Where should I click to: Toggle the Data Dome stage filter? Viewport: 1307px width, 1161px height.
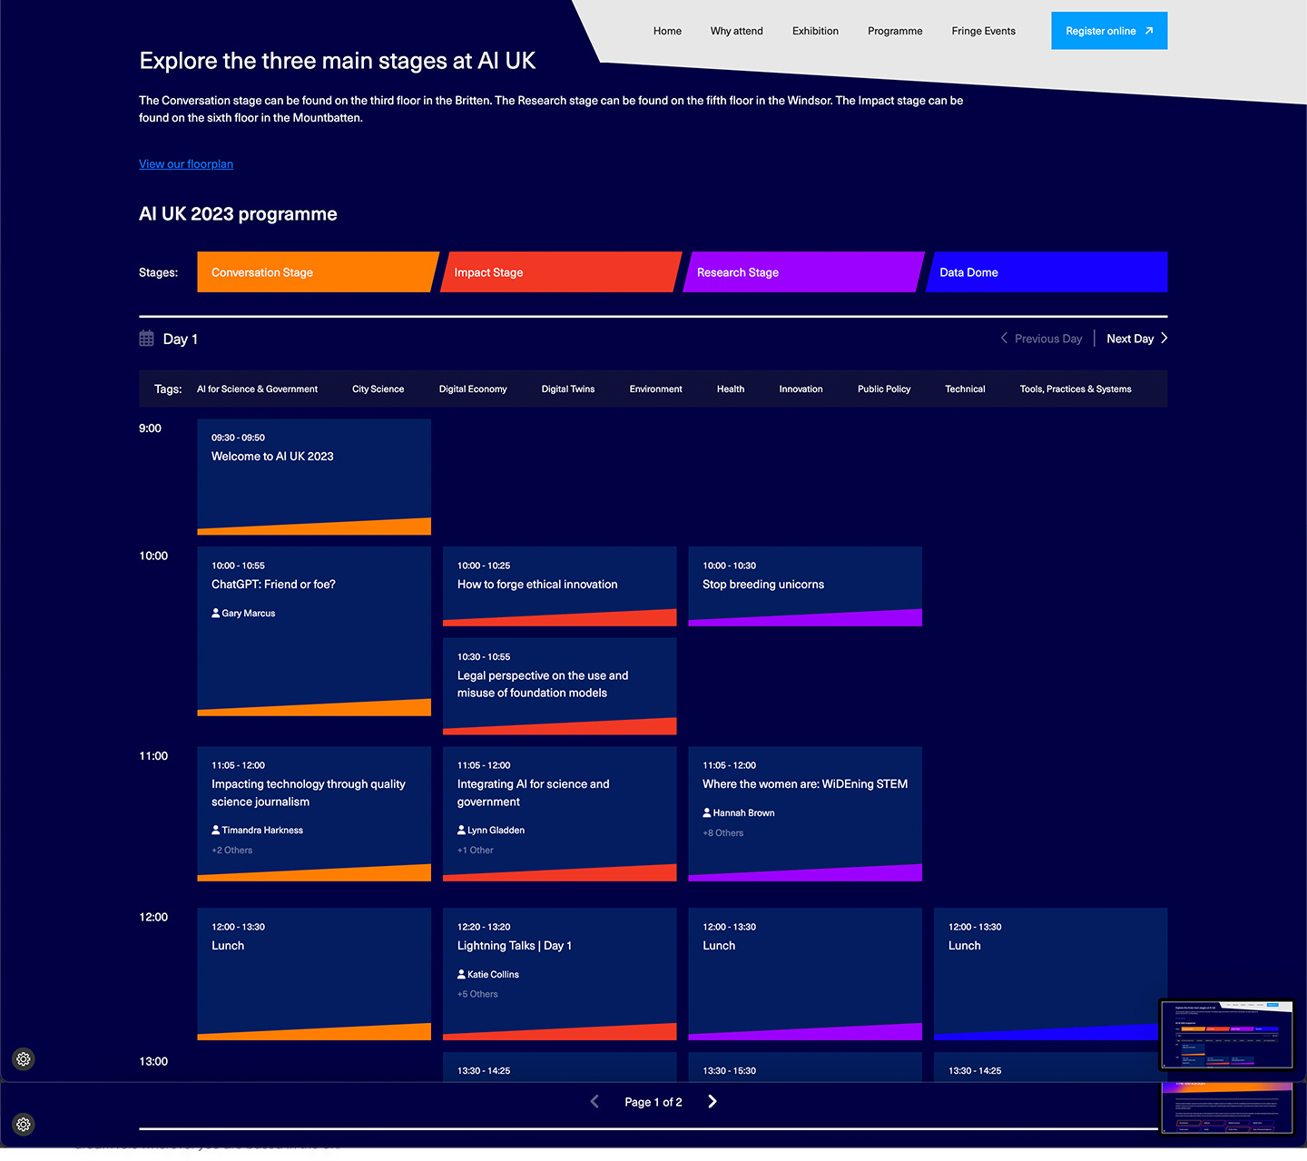1047,272
